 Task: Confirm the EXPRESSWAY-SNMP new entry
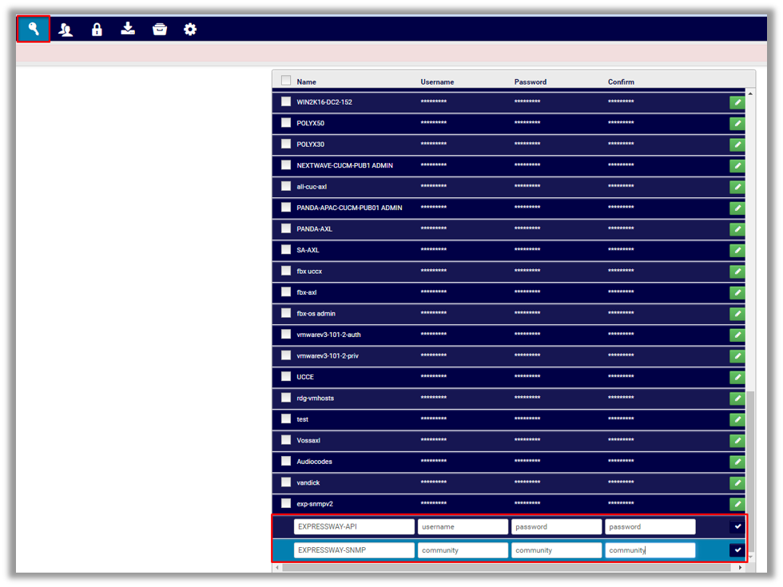[x=737, y=549]
